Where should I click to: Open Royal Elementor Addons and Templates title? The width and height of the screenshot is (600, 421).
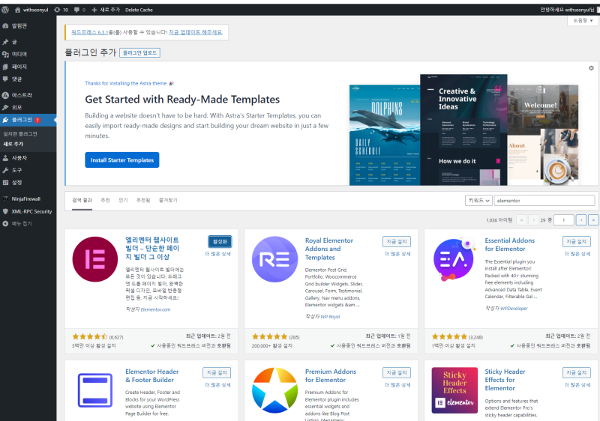[328, 249]
